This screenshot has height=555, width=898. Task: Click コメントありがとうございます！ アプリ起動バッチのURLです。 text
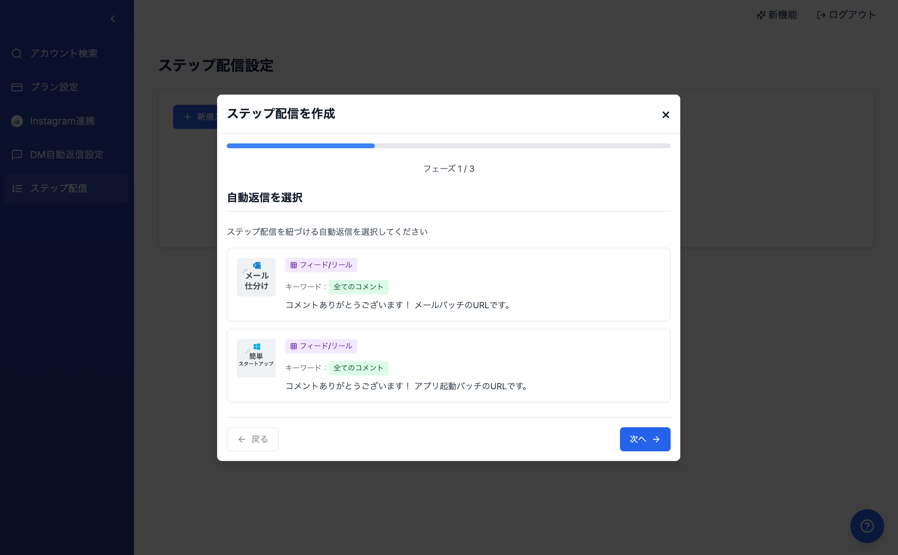[408, 386]
